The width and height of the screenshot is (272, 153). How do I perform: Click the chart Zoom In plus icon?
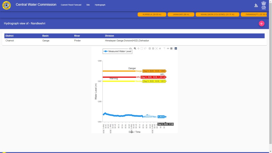pos(150,48)
